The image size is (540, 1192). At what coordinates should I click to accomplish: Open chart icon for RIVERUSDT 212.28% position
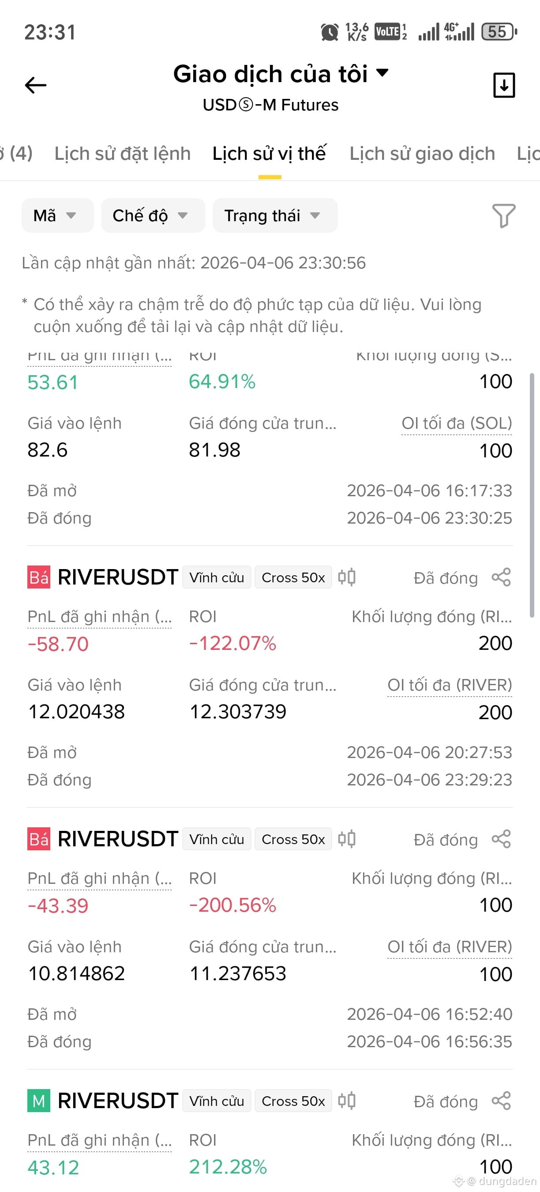click(347, 1101)
